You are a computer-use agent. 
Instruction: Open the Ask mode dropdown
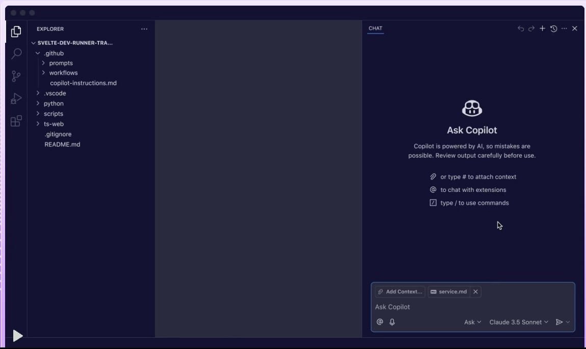472,322
